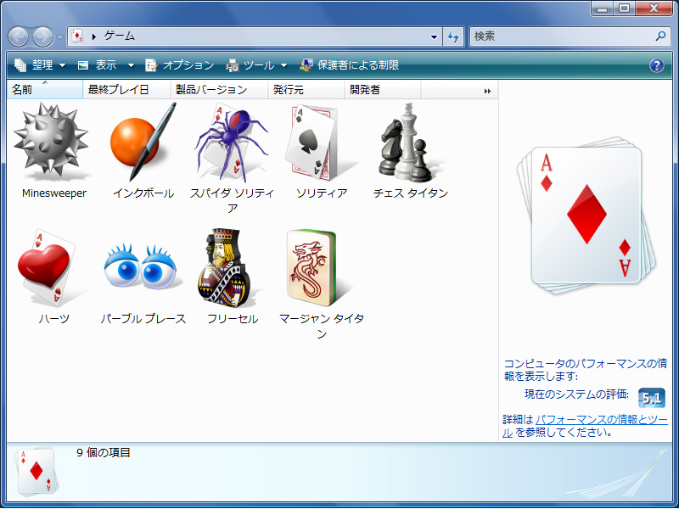Sort by the 開発者 column header
The width and height of the screenshot is (679, 509).
[x=383, y=90]
